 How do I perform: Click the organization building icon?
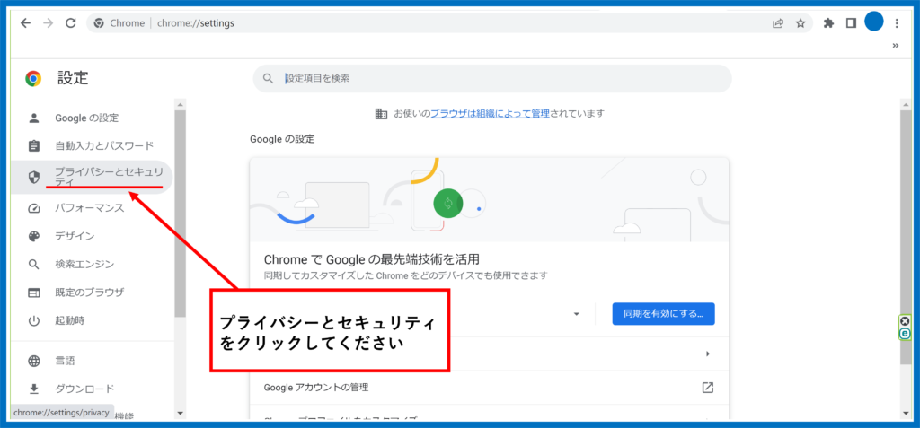pos(381,114)
